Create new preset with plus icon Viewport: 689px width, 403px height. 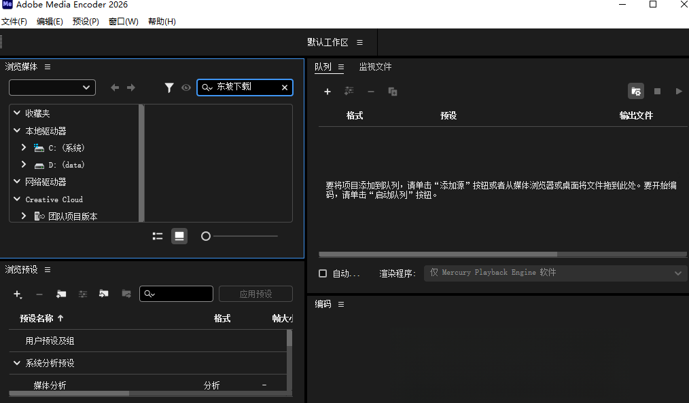(x=18, y=294)
